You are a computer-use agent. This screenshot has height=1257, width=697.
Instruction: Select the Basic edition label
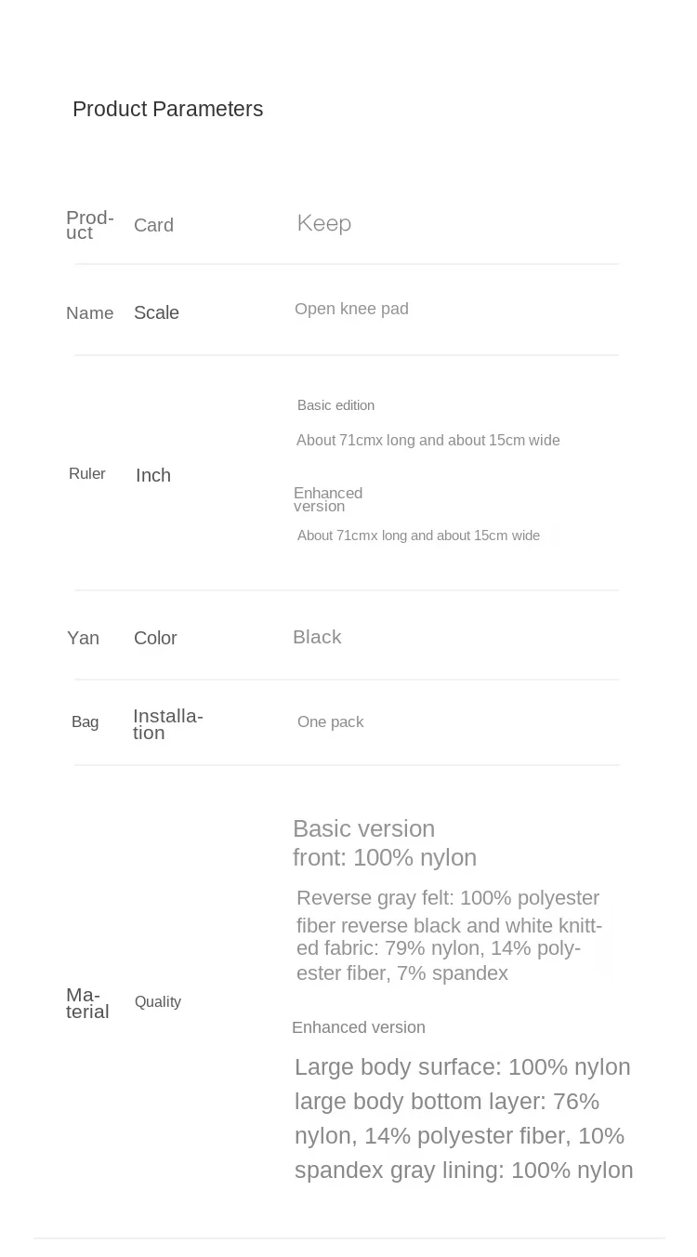click(x=335, y=405)
